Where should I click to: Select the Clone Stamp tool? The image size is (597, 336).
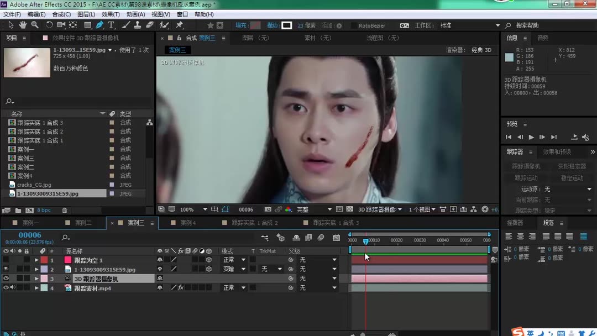point(137,25)
